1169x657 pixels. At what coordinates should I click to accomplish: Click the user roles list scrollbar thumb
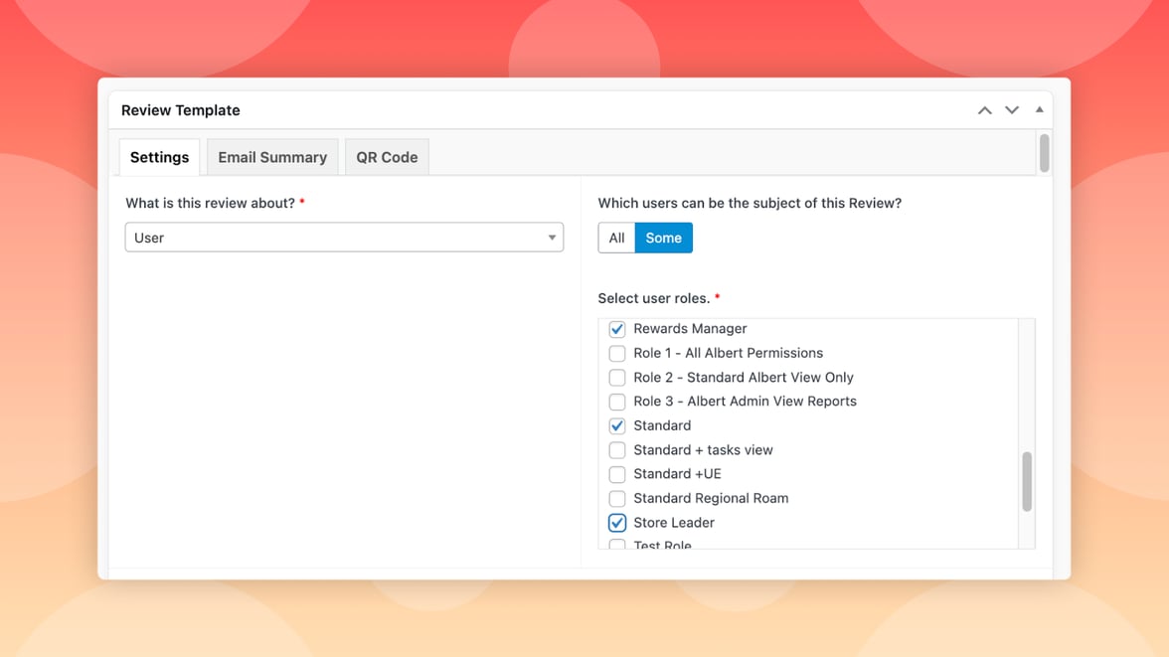(x=1026, y=482)
